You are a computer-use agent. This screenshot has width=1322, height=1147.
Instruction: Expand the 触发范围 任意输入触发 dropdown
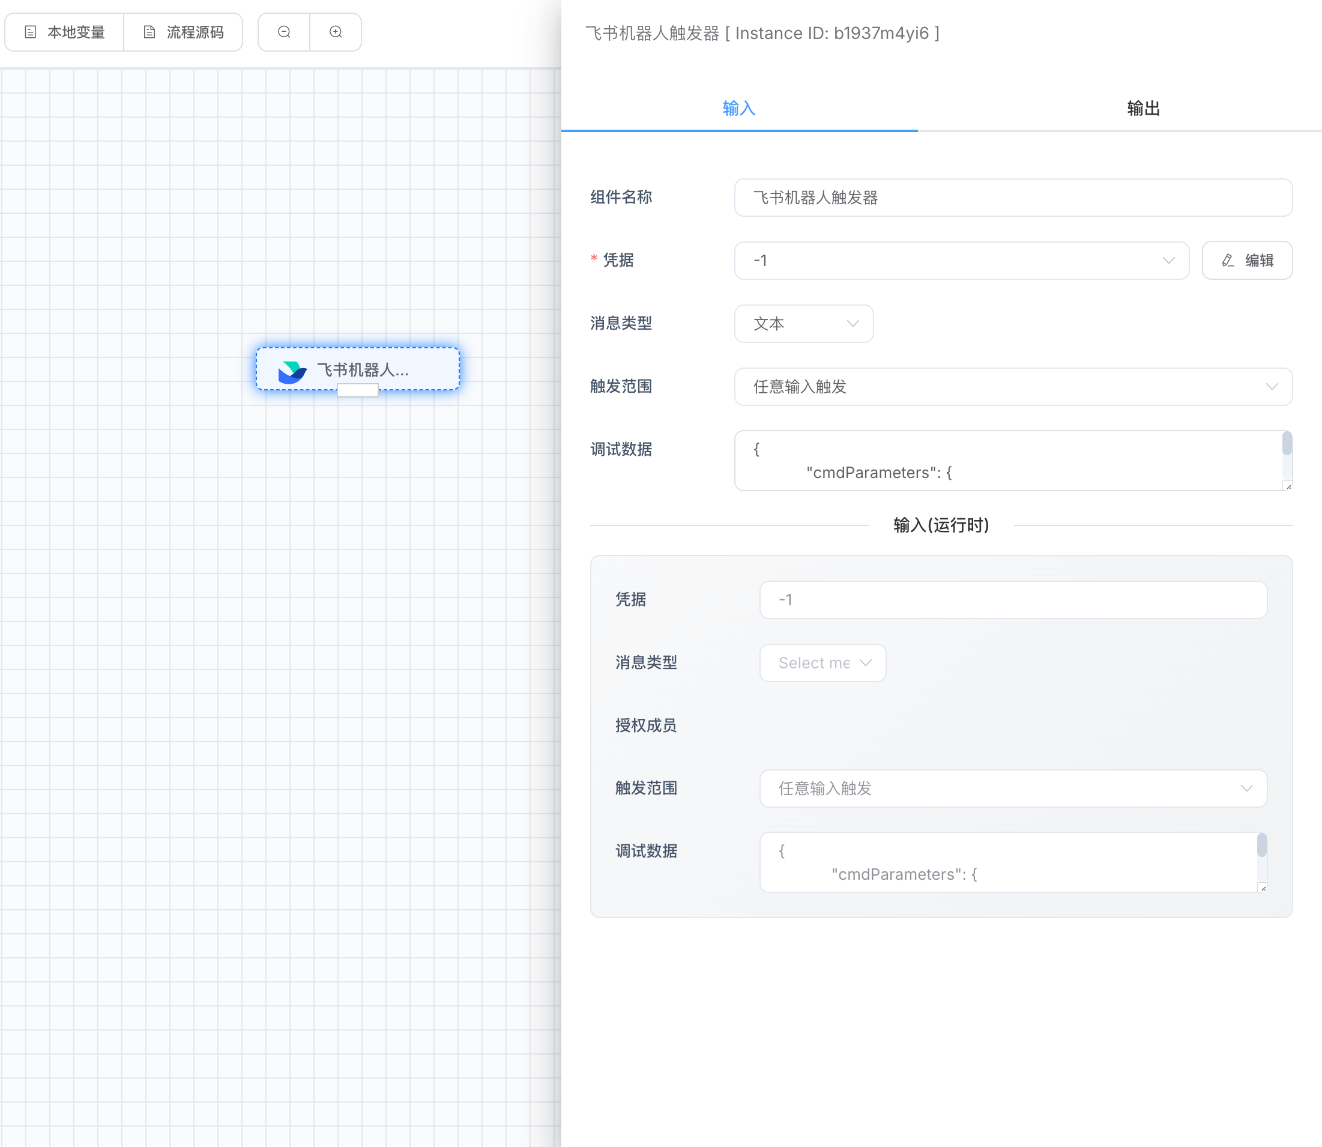tap(1012, 387)
